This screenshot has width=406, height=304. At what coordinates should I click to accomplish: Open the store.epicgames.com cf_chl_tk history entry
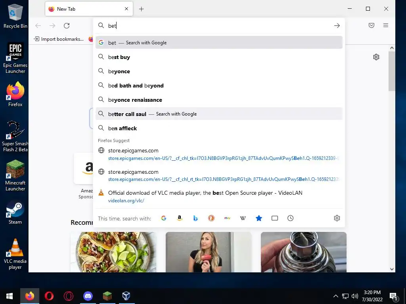(x=219, y=154)
